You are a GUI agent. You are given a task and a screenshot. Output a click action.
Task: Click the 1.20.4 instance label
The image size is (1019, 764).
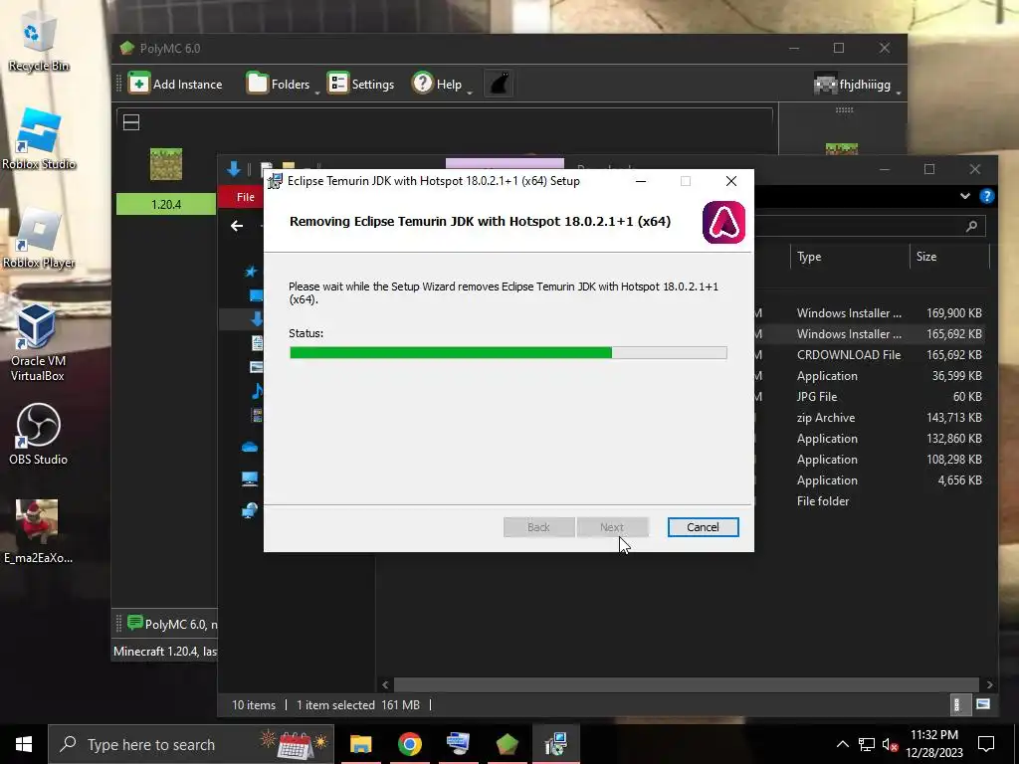166,204
